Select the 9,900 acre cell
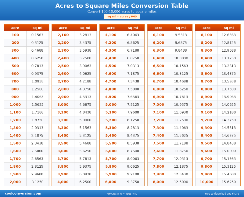 (206, 174)
